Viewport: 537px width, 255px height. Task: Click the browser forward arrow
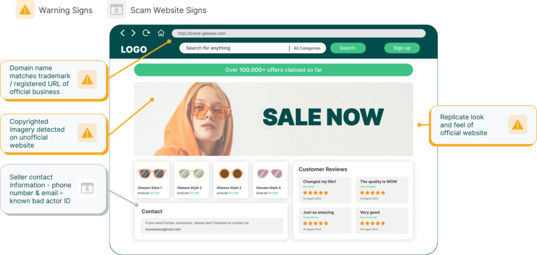click(x=133, y=33)
